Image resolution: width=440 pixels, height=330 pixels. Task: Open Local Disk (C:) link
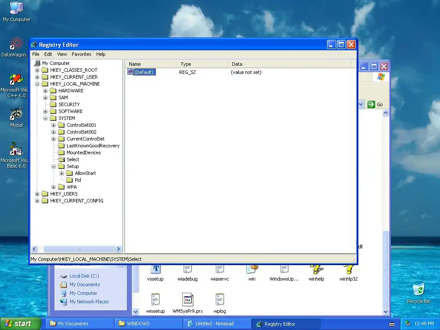84,276
